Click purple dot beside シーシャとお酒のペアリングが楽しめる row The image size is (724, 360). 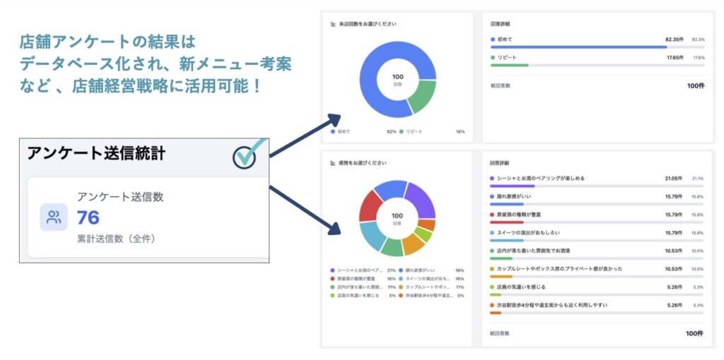492,179
